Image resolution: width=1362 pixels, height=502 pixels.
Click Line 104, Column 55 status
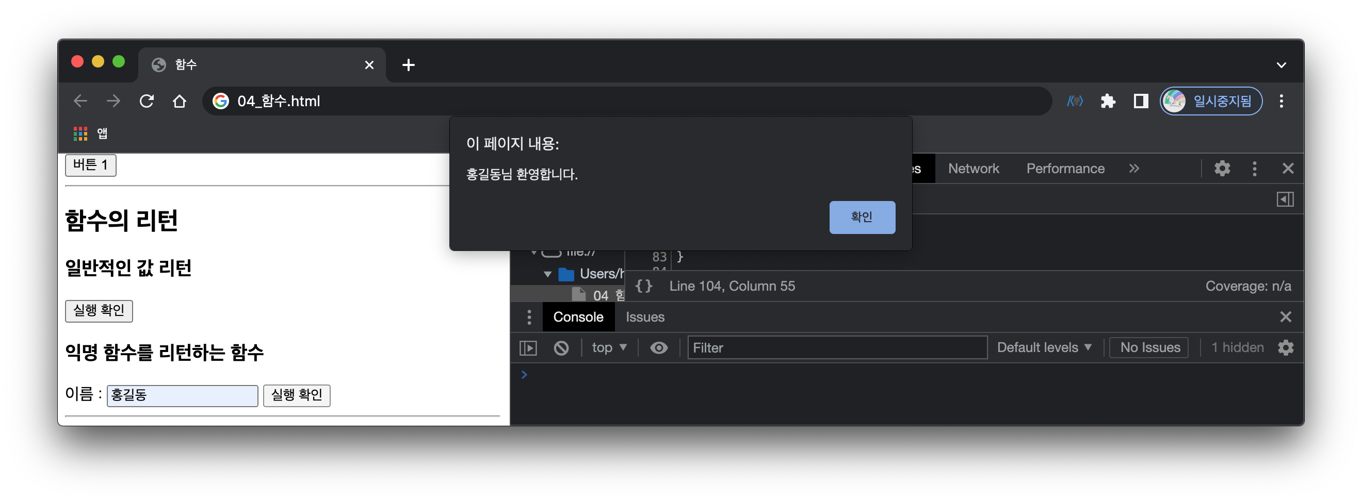click(732, 287)
